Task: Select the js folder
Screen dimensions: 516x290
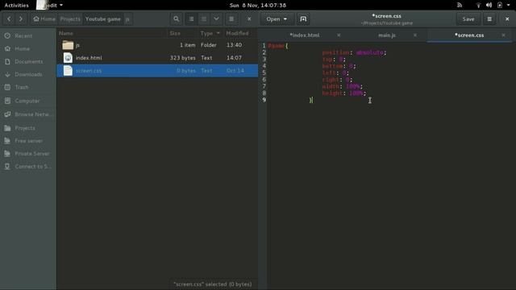Action: pos(157,45)
